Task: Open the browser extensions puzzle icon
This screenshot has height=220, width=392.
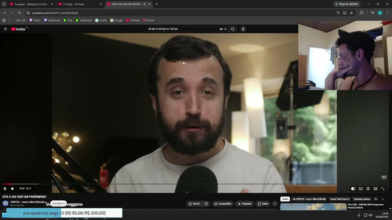Action: (362, 13)
